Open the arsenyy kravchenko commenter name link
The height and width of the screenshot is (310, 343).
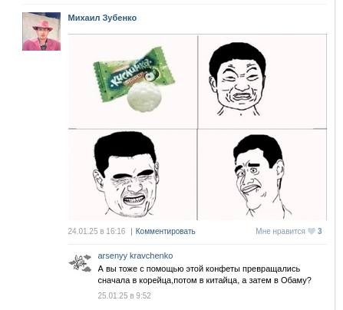135,256
